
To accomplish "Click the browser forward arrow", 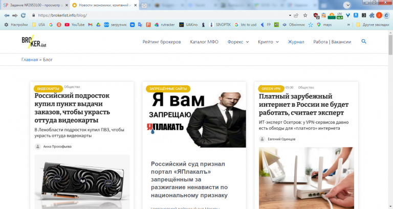I will pos(15,15).
